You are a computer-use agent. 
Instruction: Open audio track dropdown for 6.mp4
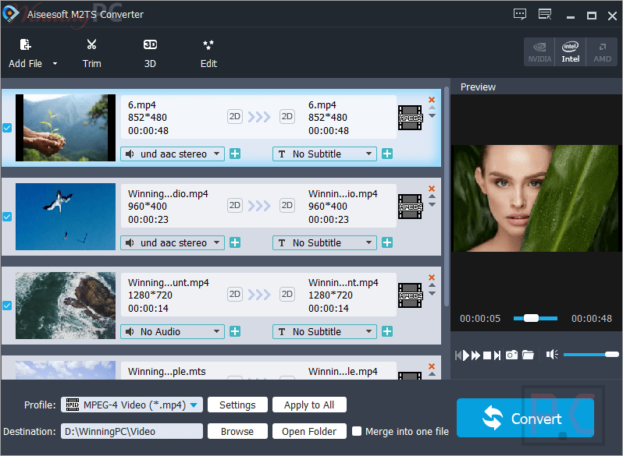(x=173, y=154)
